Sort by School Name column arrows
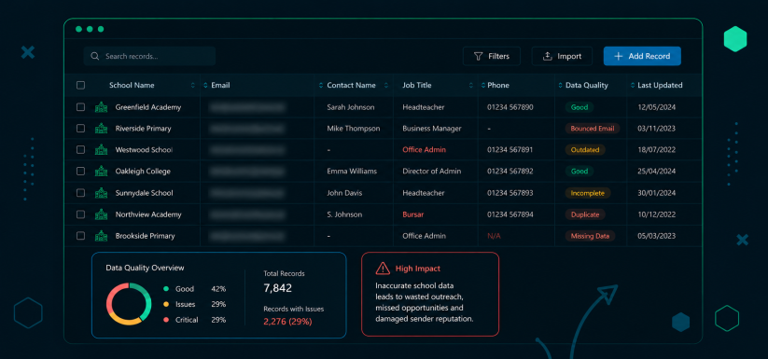 click(192, 85)
